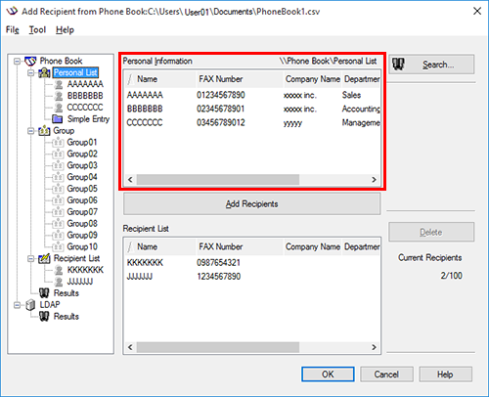Image resolution: width=489 pixels, height=397 pixels.
Task: Select the Personal List people icon
Action: point(44,72)
